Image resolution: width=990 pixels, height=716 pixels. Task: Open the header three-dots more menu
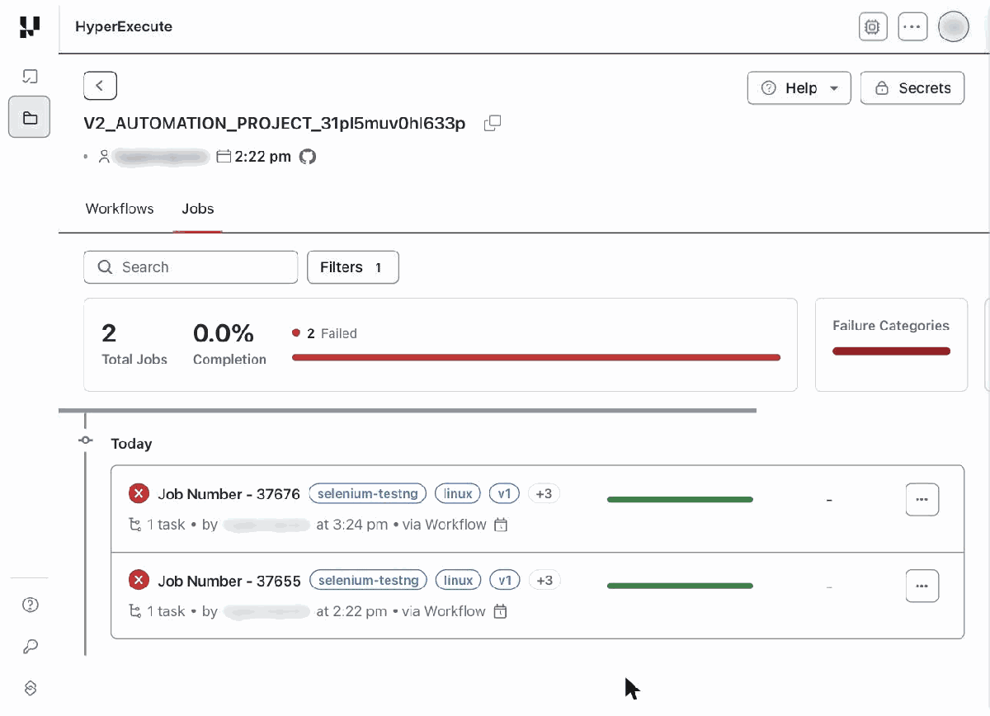(x=912, y=26)
